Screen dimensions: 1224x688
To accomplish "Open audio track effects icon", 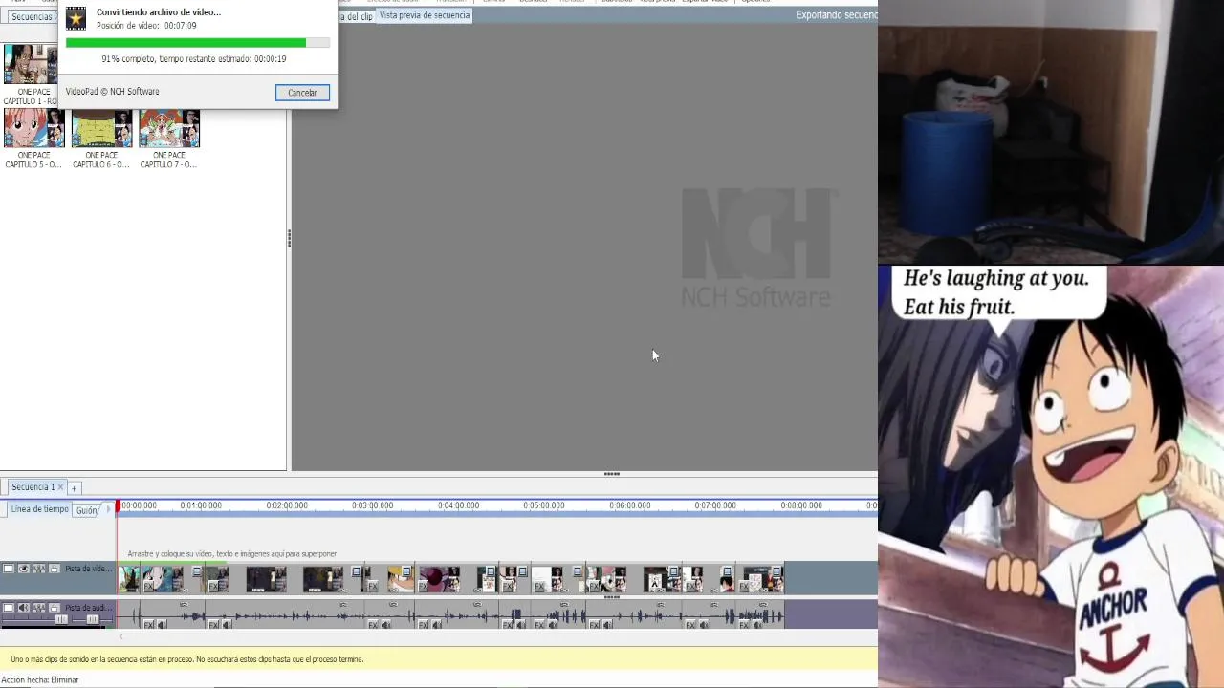I will point(39,608).
